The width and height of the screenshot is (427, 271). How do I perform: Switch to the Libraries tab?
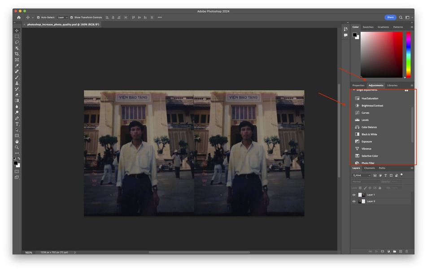click(x=392, y=85)
